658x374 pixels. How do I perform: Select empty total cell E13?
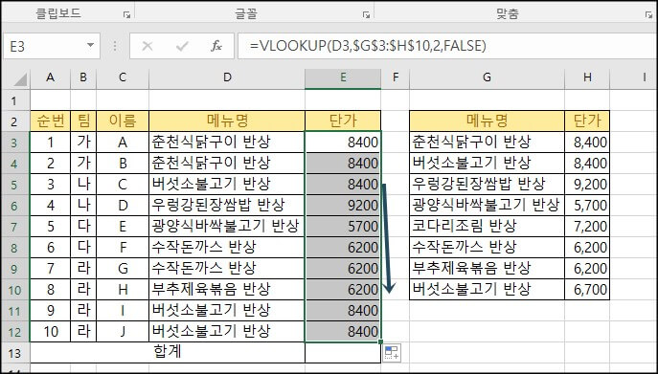click(343, 353)
